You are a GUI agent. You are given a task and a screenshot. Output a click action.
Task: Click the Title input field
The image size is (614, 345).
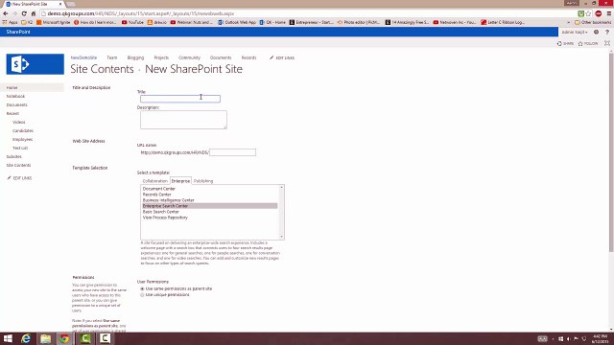click(180, 99)
